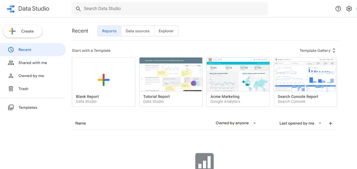
Task: Click the Data Studio logo icon
Action: click(10, 9)
